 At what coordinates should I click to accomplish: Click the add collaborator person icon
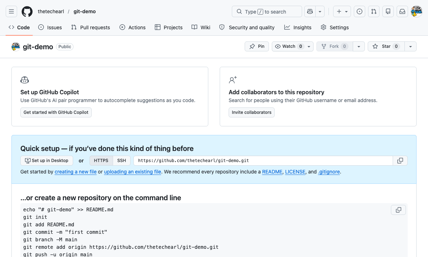(x=233, y=80)
